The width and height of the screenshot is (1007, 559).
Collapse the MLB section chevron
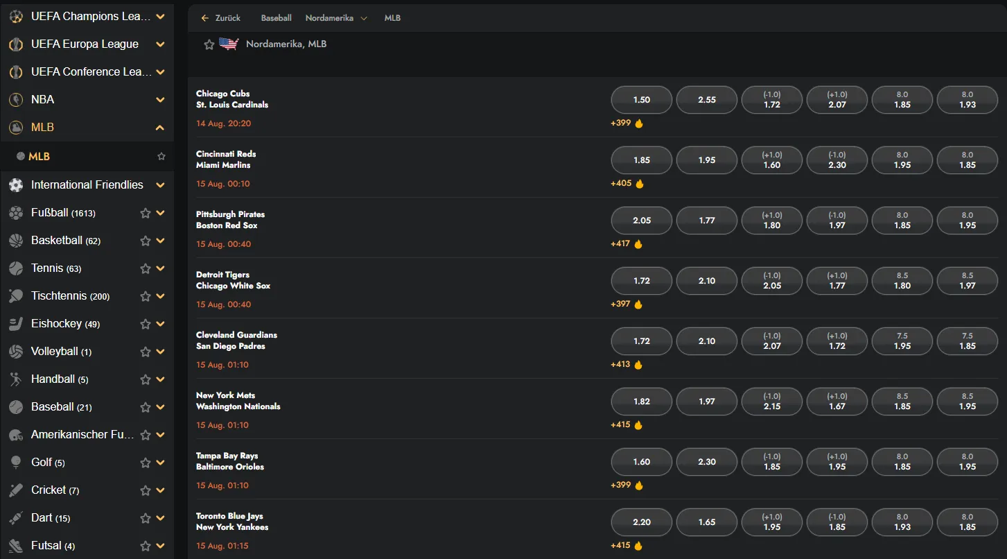click(160, 128)
